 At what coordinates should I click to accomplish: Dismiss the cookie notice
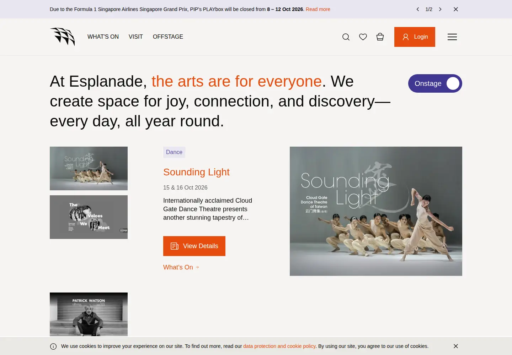point(456,346)
